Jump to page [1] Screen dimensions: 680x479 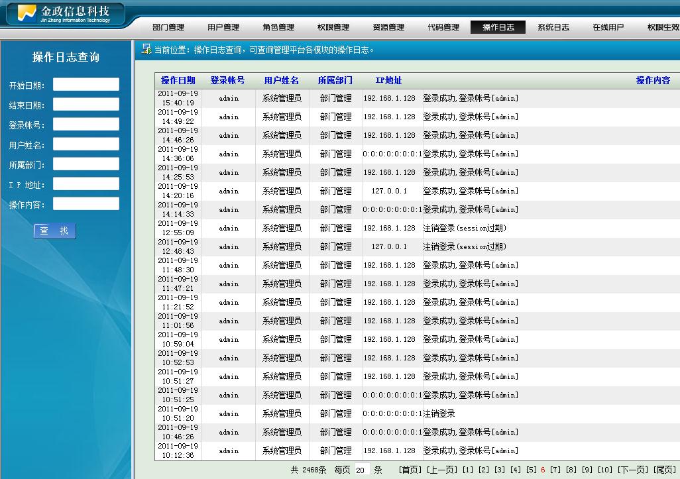(x=468, y=470)
